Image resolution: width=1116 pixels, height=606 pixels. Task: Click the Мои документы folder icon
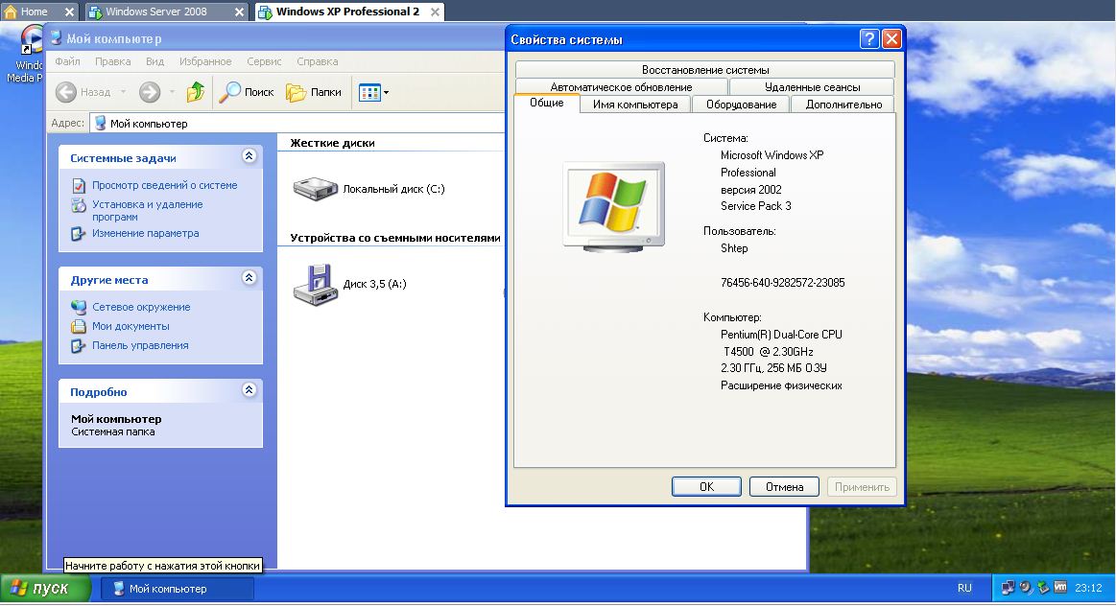coord(79,326)
